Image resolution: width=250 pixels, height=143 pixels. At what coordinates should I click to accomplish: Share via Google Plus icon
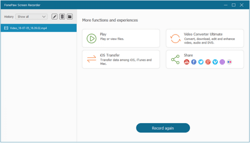click(208, 62)
